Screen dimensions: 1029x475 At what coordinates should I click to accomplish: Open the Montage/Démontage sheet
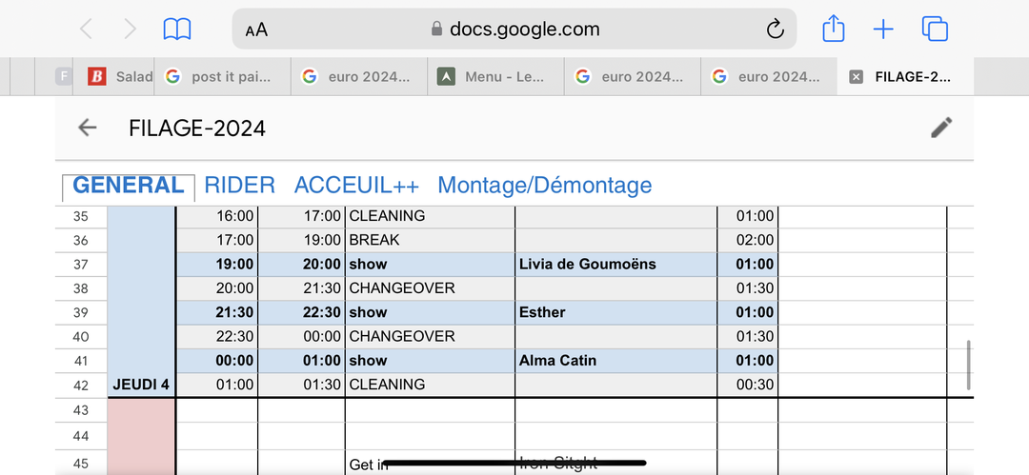click(544, 186)
